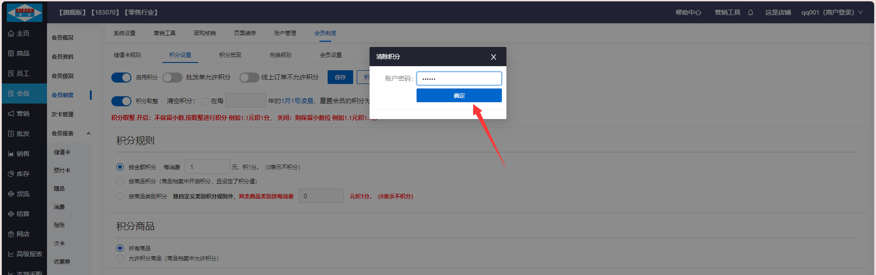Open the 营销 marketing megaphone icon

11,114
